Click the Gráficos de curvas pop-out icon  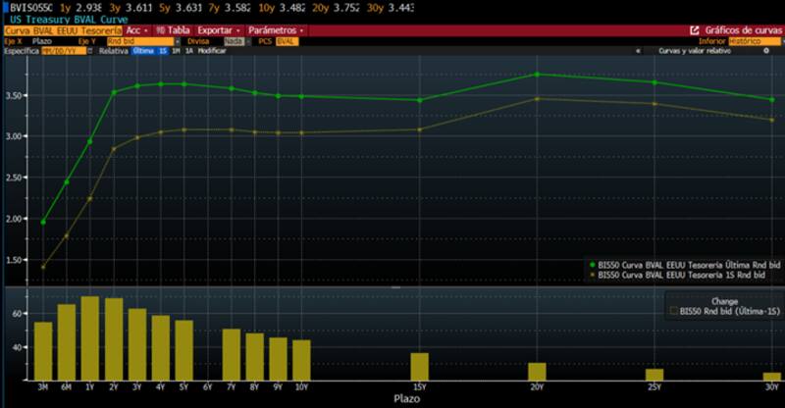[x=696, y=30]
